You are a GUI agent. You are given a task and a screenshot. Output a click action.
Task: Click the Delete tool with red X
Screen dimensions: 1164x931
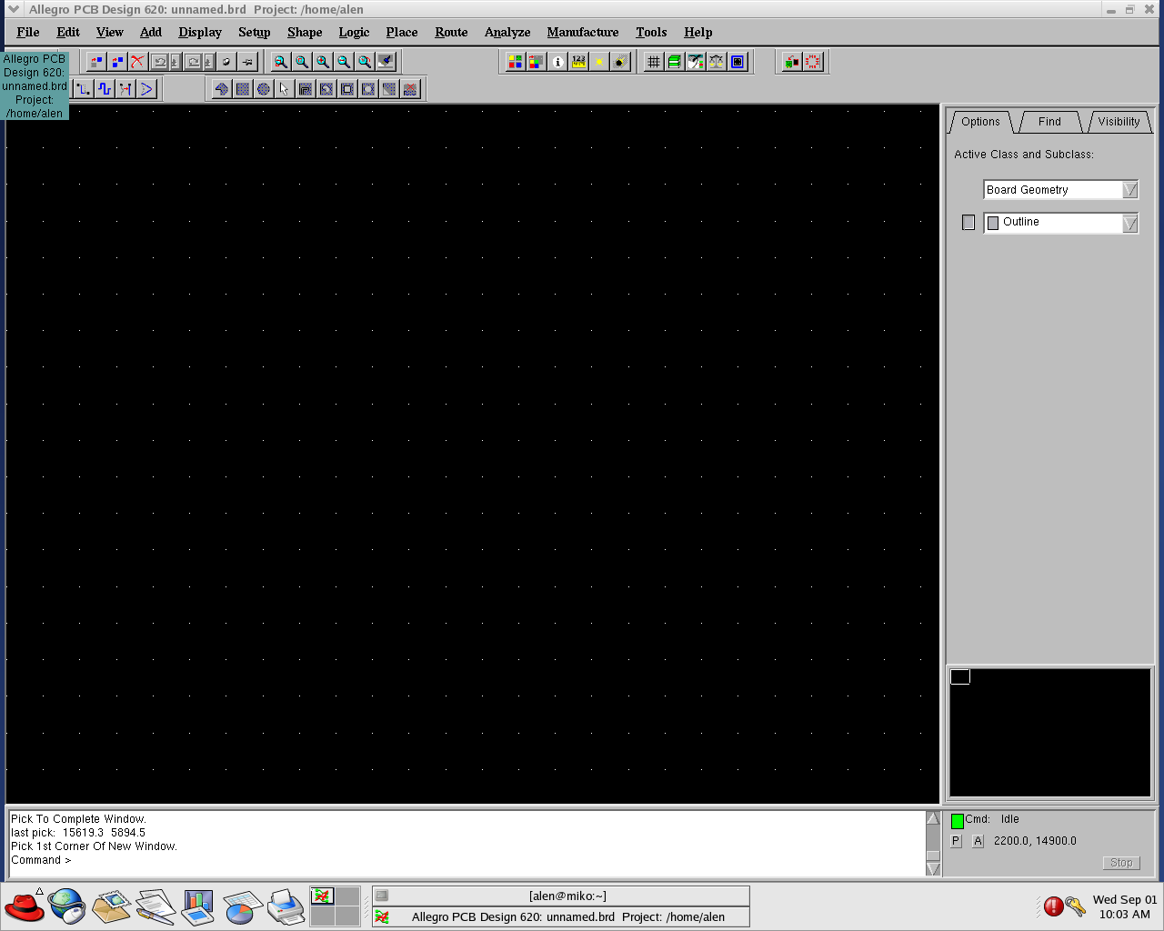click(137, 62)
